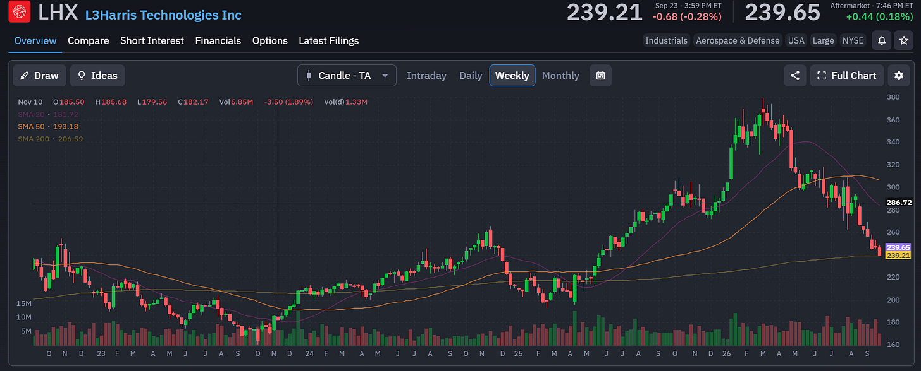Open the Short Interest tab
921x371 pixels.
tap(152, 40)
